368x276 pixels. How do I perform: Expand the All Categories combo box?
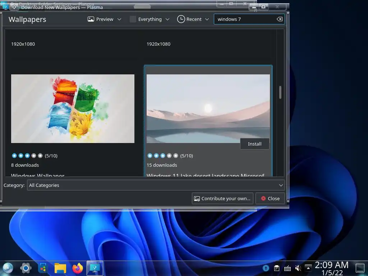coord(156,185)
